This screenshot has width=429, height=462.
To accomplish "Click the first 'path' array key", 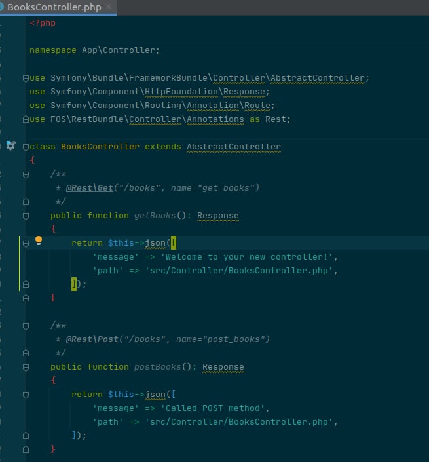I will pyautogui.click(x=108, y=271).
